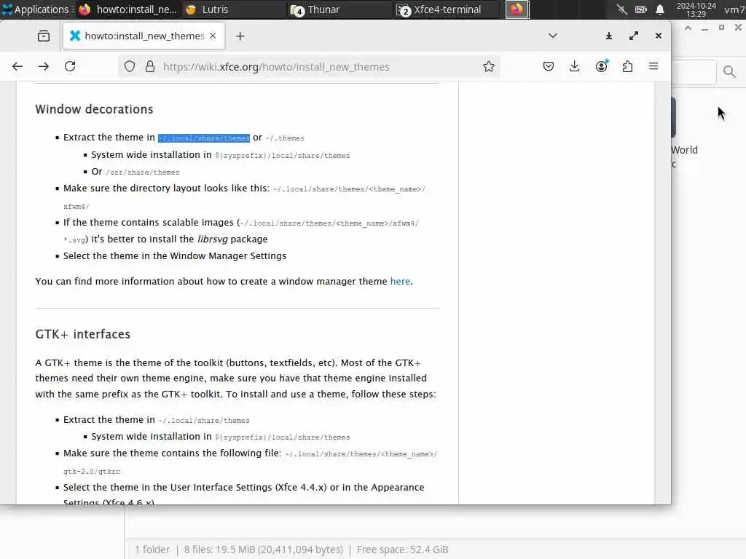Image resolution: width=746 pixels, height=559 pixels.
Task: Click the URL address bar
Action: [309, 66]
